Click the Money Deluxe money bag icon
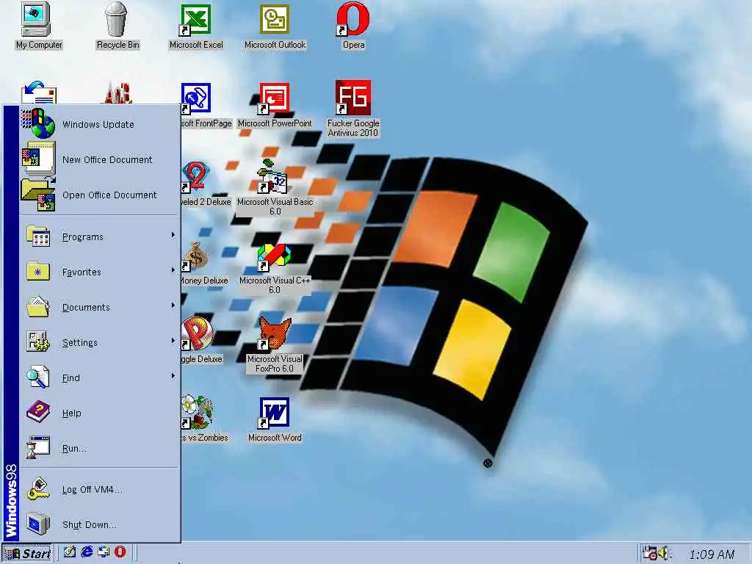This screenshot has height=564, width=752. (x=195, y=256)
